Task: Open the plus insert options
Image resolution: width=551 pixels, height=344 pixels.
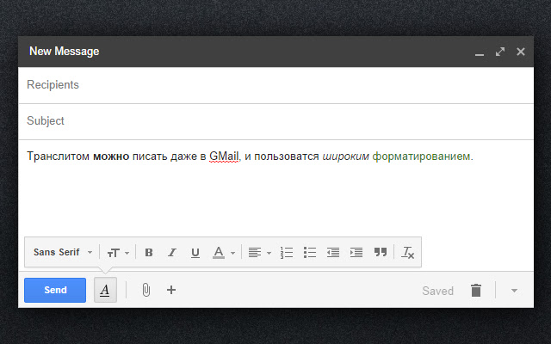Action: click(171, 290)
